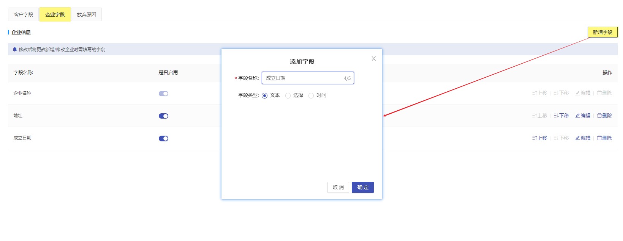Image resolution: width=623 pixels, height=241 pixels.
Task: Delete the 企业名称 field row
Action: tap(604, 93)
